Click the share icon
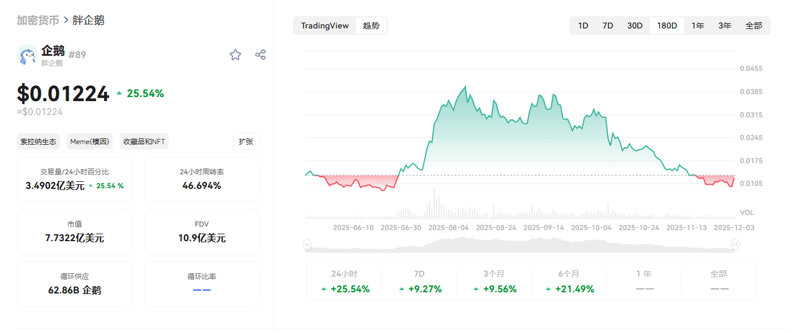Viewport: 804px width, 333px height. pyautogui.click(x=260, y=55)
